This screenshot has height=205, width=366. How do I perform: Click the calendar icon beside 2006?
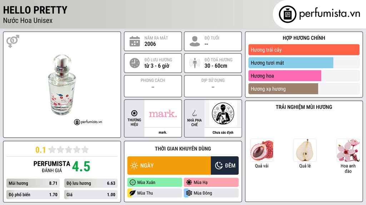click(135, 41)
